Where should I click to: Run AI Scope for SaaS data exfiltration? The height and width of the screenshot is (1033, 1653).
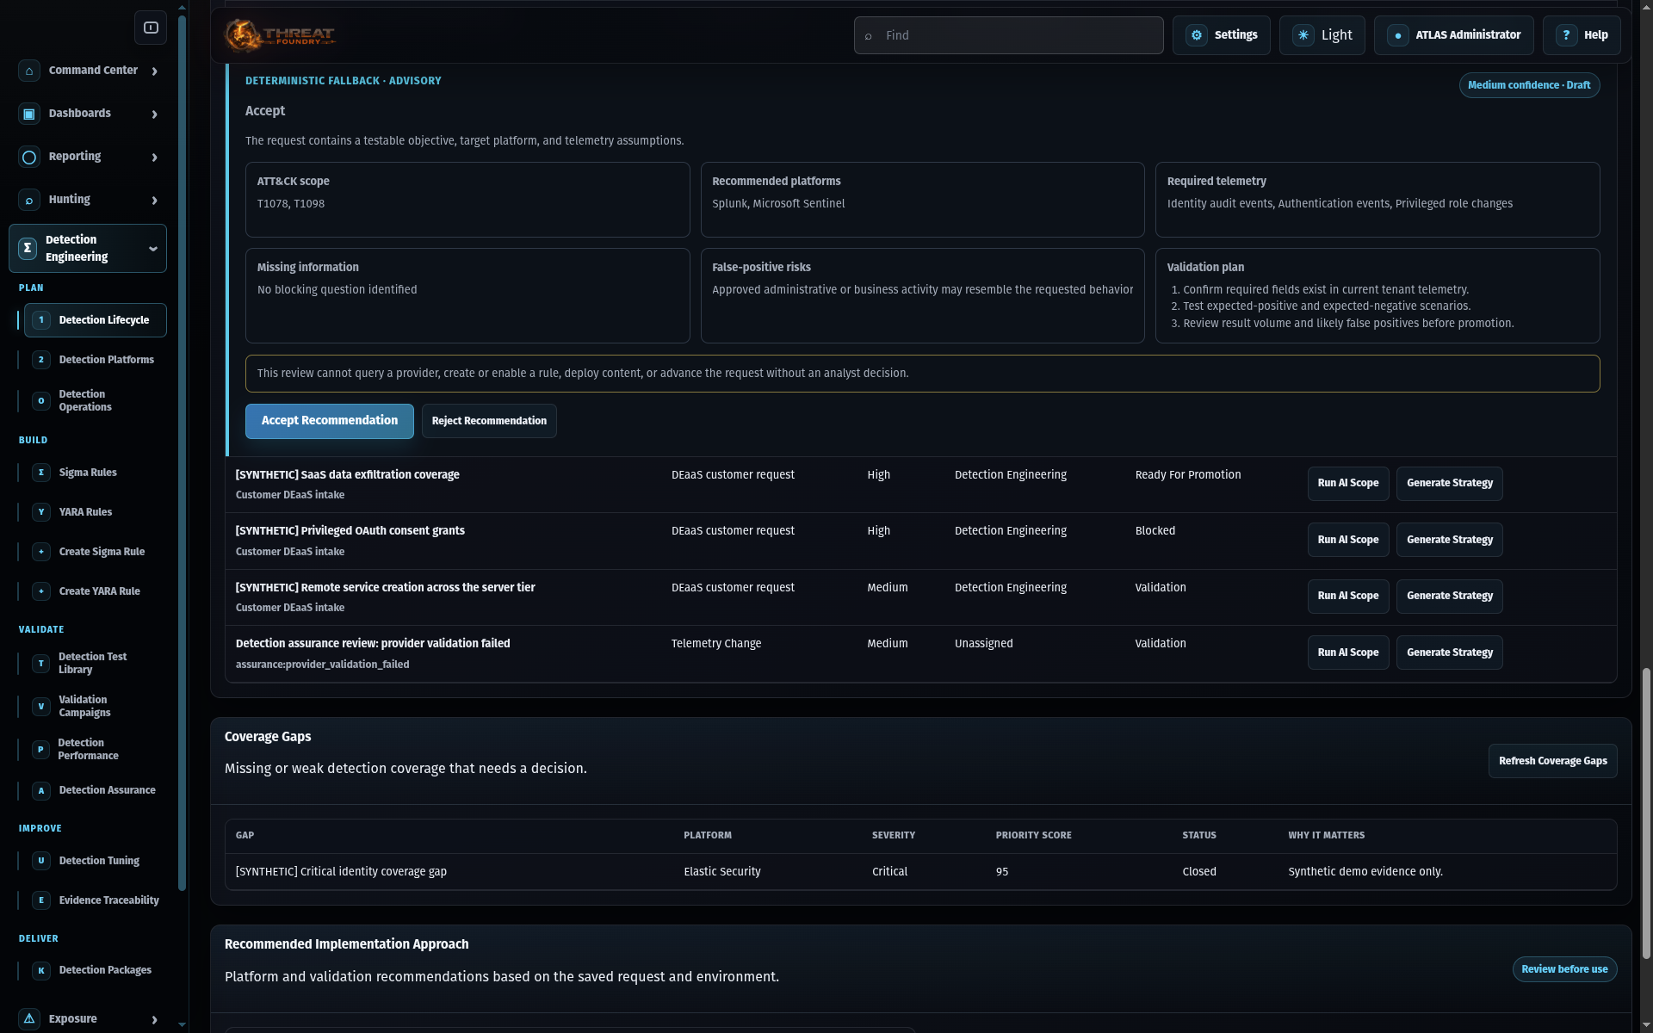coord(1348,484)
